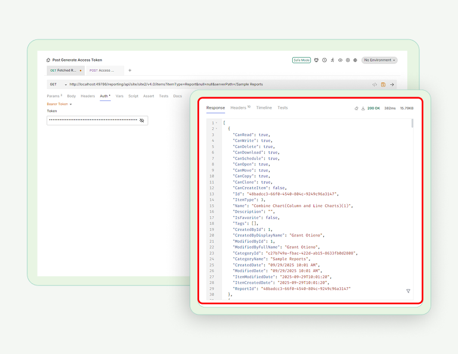
Task: Click the response pane vertical scrollbar
Action: pos(412,124)
